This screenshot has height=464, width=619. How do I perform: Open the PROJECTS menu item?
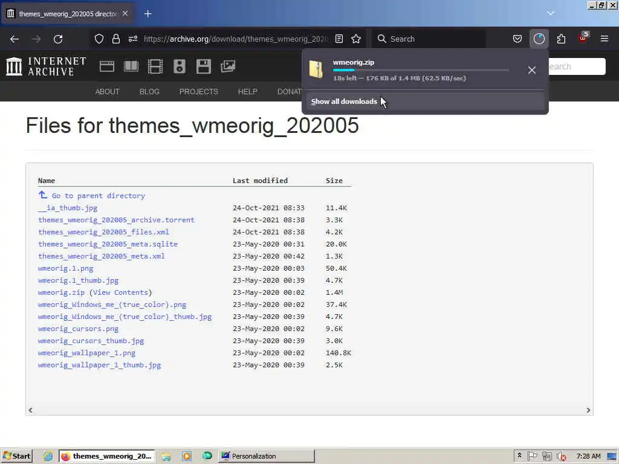(198, 92)
